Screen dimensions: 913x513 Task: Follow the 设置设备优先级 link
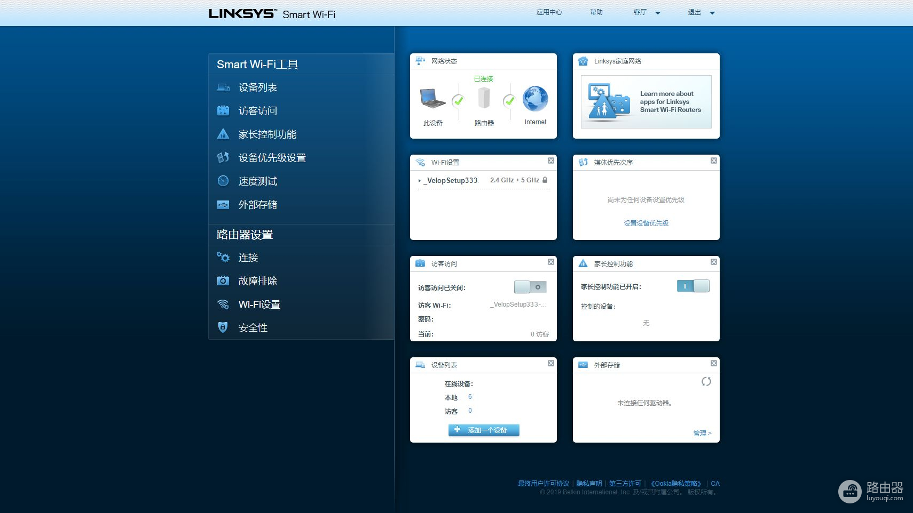[x=646, y=223]
